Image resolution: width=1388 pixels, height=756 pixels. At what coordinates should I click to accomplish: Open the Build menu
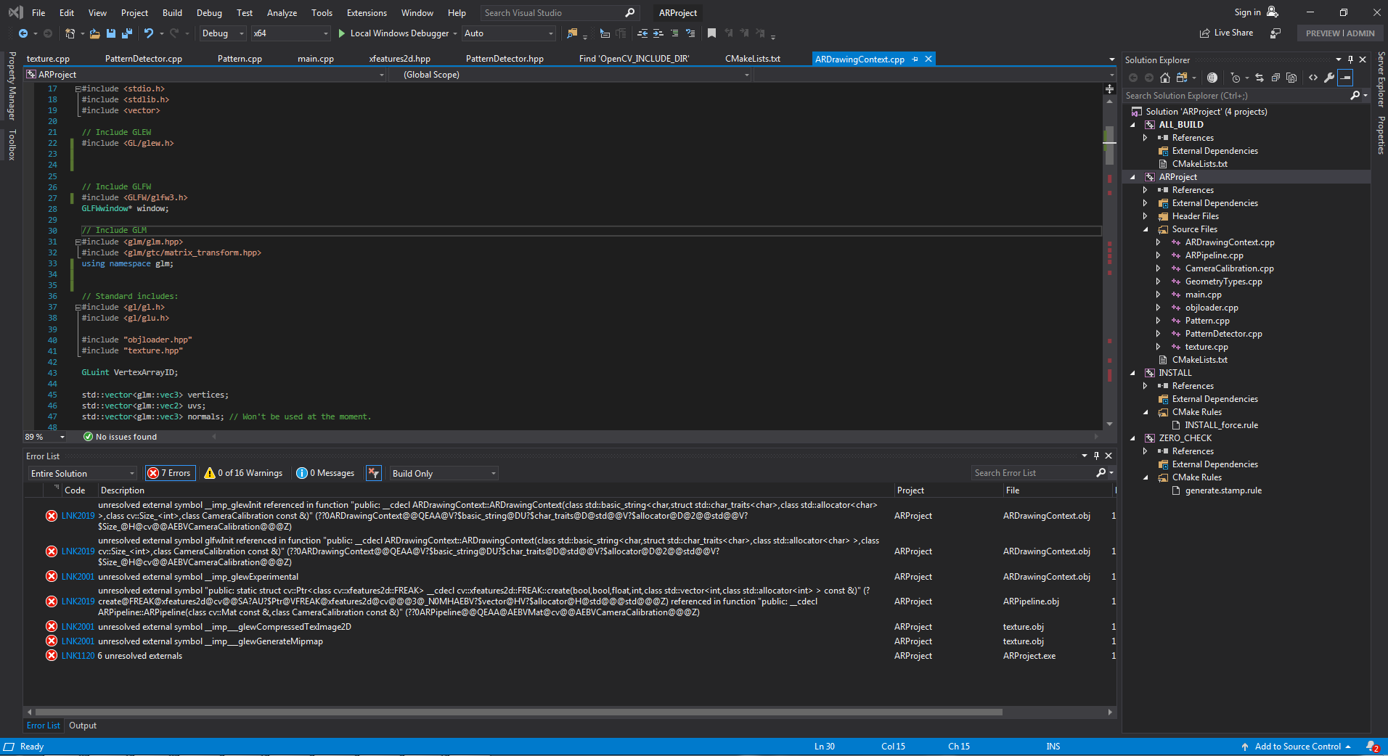[x=172, y=13]
